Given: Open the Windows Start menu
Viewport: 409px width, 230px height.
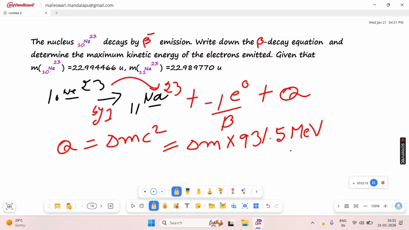Looking at the screenshot, I should [151, 223].
